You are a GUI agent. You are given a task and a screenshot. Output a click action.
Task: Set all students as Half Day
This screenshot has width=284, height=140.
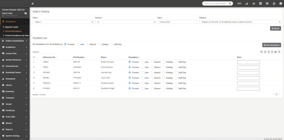111,44
